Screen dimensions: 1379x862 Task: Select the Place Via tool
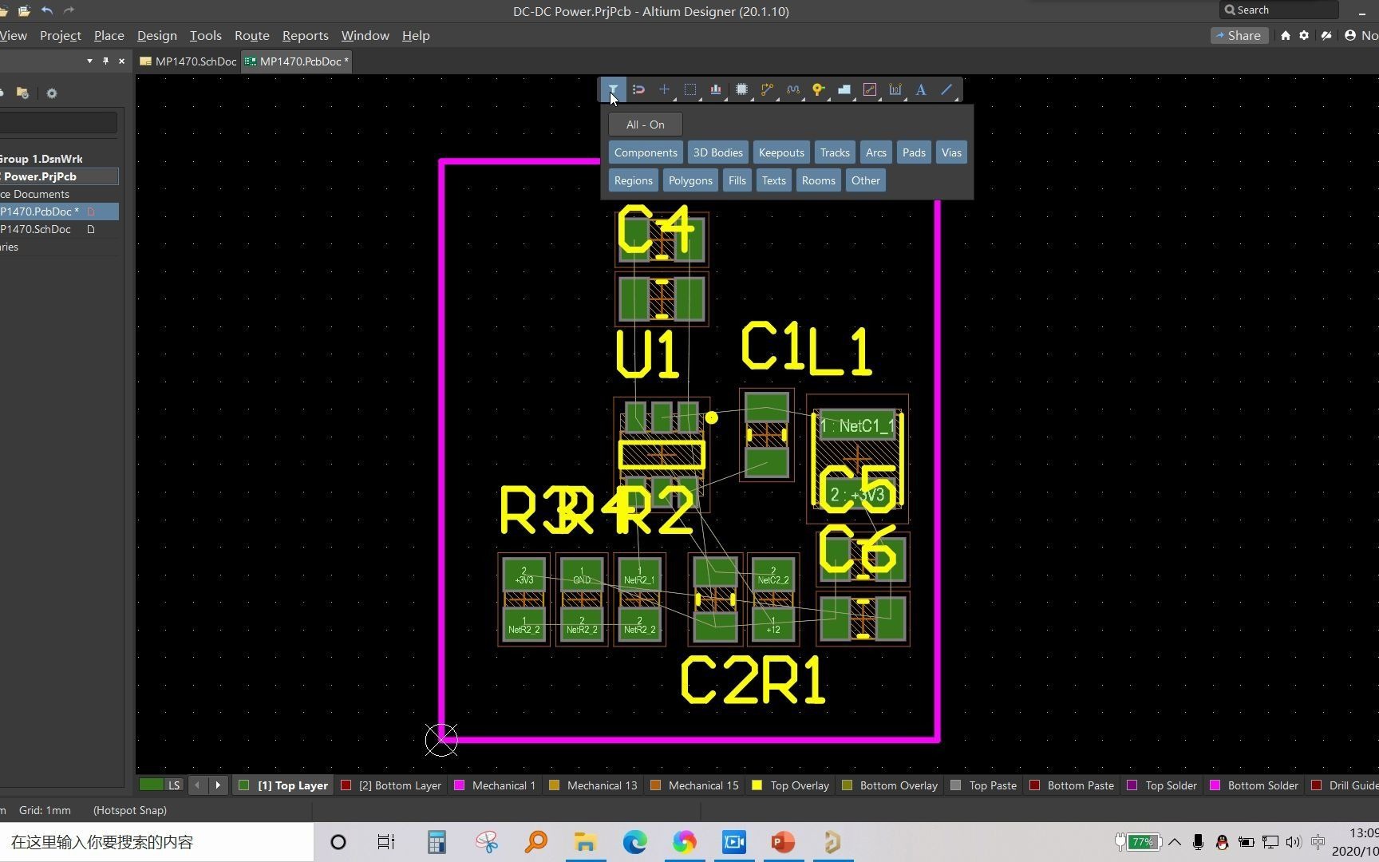point(818,89)
